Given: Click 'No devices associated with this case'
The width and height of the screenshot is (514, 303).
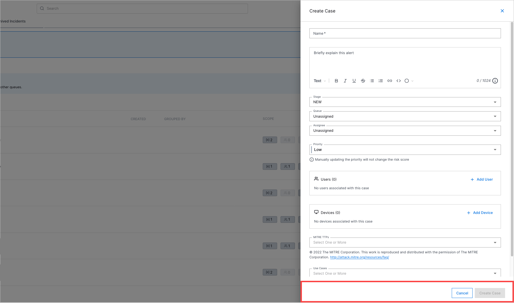Looking at the screenshot, I should (343, 221).
